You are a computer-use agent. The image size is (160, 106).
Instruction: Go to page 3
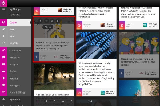pyautogui.click(x=55, y=101)
